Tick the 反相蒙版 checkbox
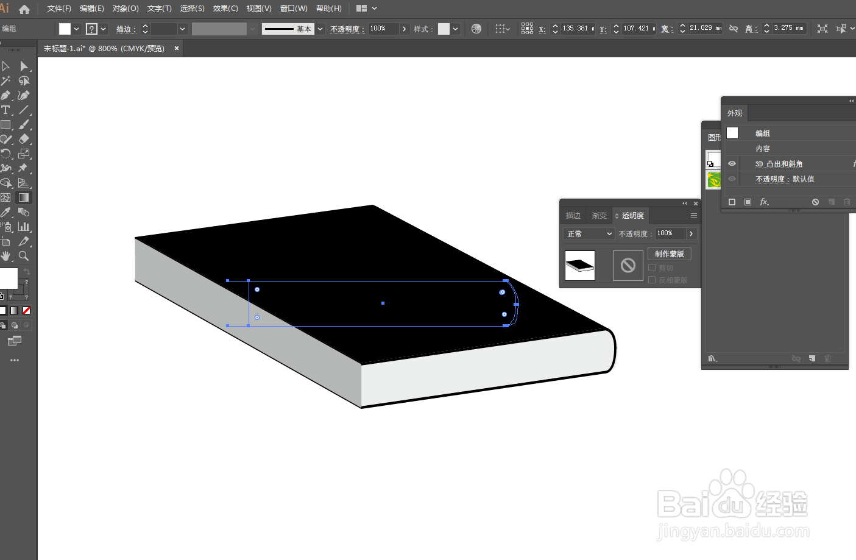 point(652,280)
